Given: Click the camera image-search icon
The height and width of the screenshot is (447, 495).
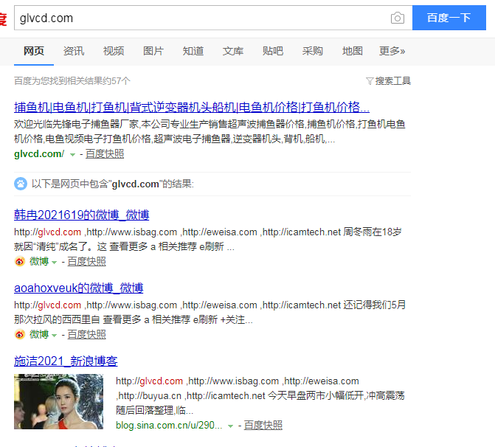Looking at the screenshot, I should 398,18.
